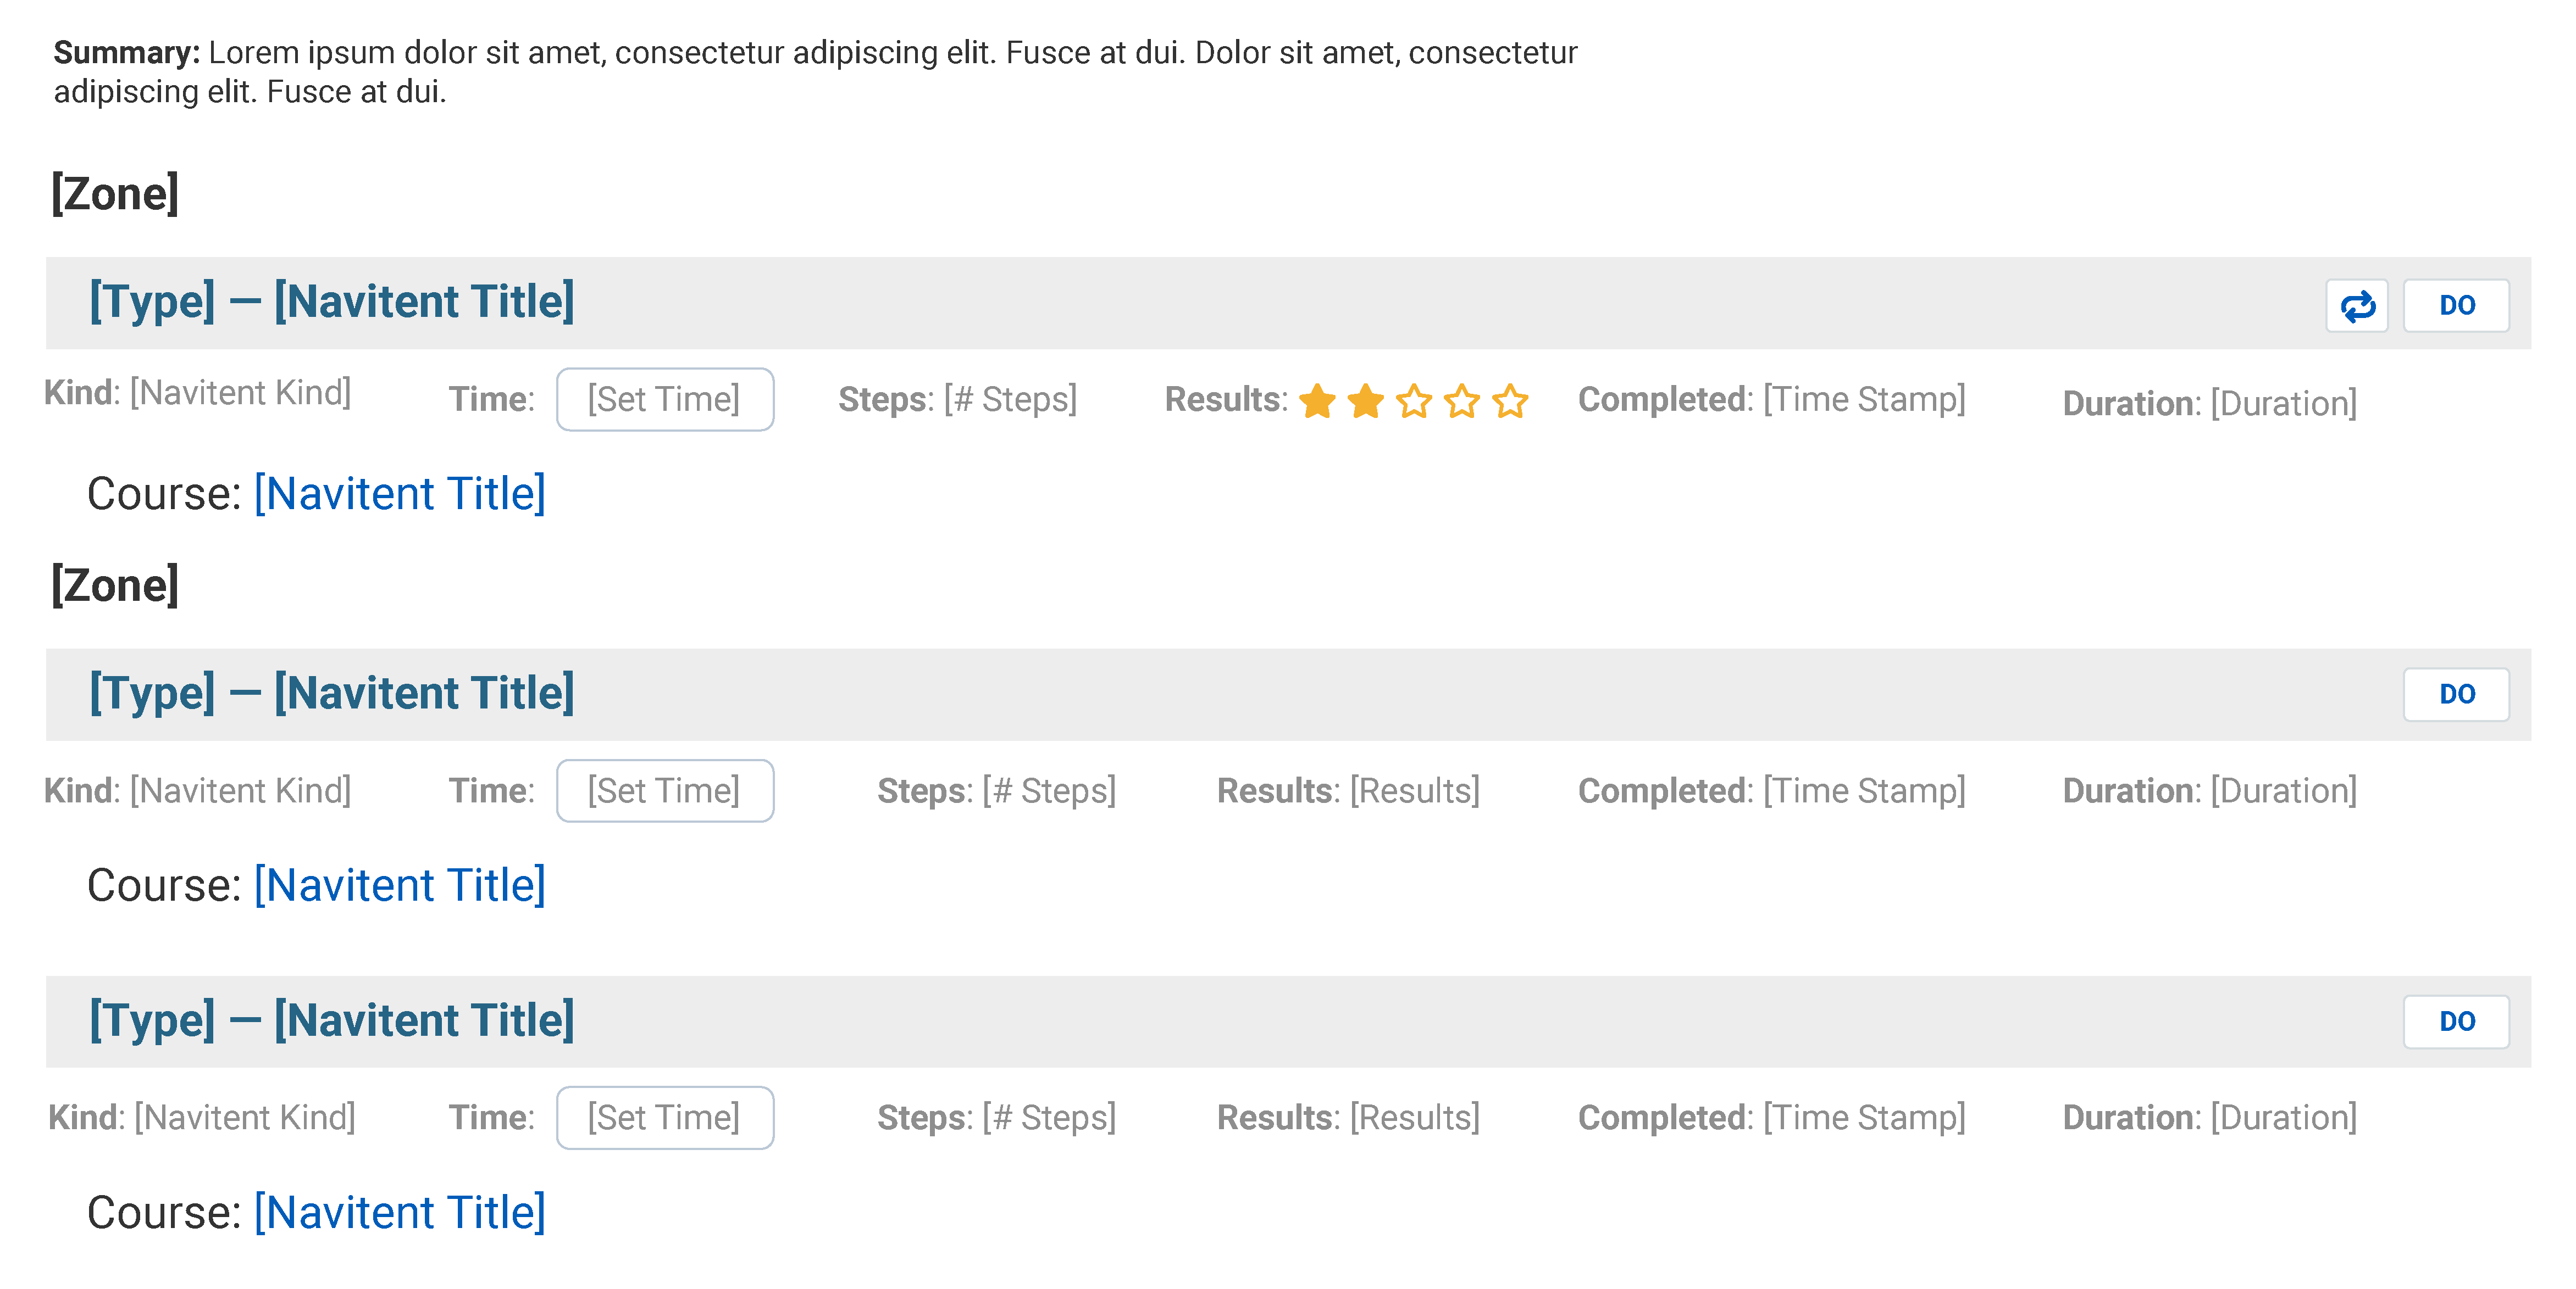Click the repeat arrows icon button
The image size is (2576, 1289).
2356,306
